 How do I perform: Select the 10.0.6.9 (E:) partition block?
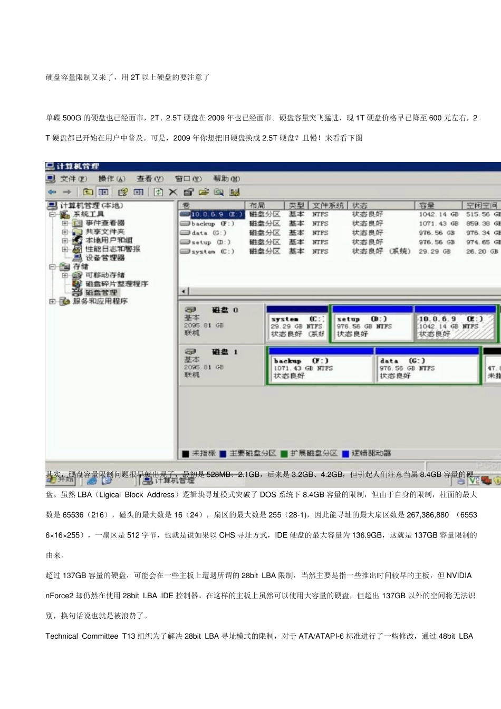click(x=456, y=323)
